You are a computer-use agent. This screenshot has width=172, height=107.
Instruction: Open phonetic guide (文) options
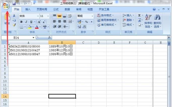tap(45, 27)
